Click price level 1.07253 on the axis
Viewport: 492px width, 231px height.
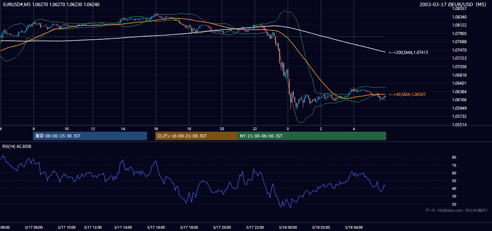point(459,58)
